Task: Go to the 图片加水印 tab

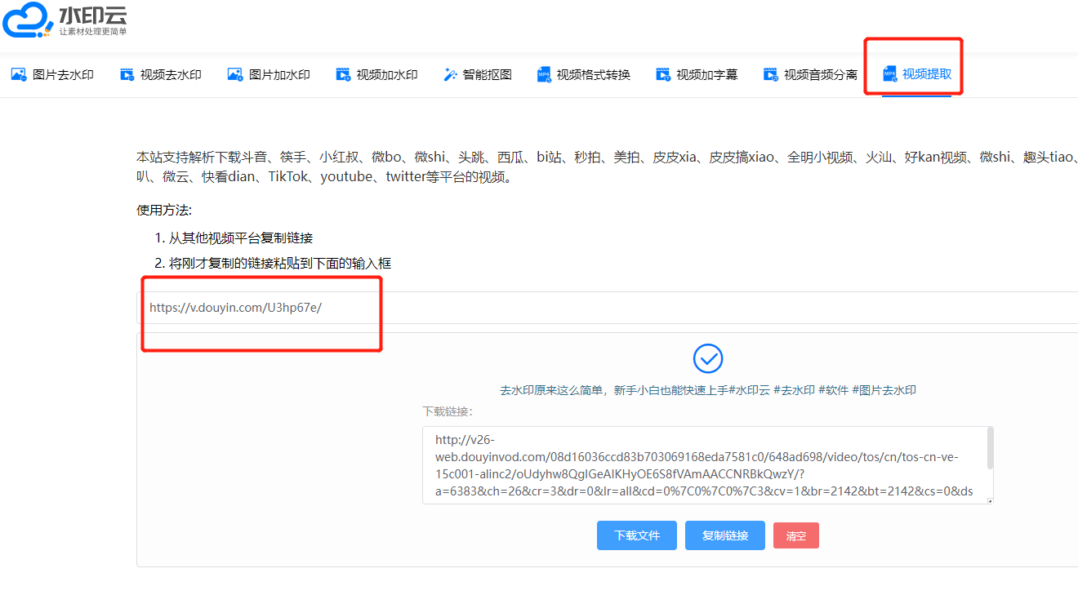Action: [x=269, y=75]
